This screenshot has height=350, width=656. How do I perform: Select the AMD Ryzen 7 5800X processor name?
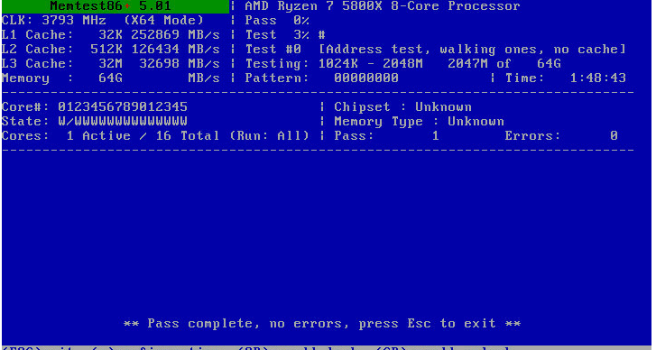click(x=383, y=6)
